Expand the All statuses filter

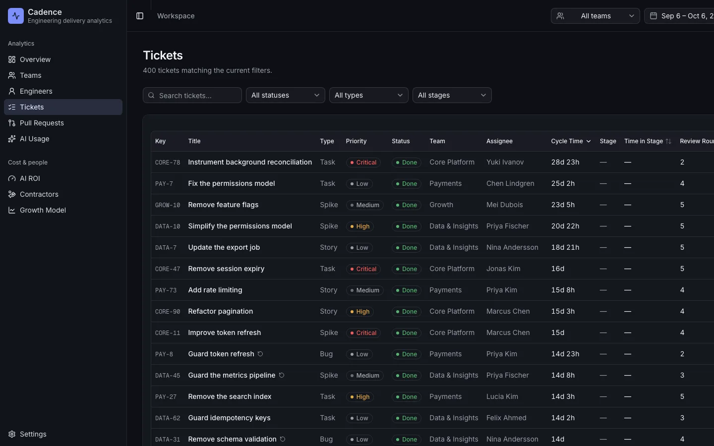tap(286, 95)
